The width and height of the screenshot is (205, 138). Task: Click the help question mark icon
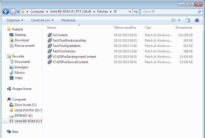point(197,20)
